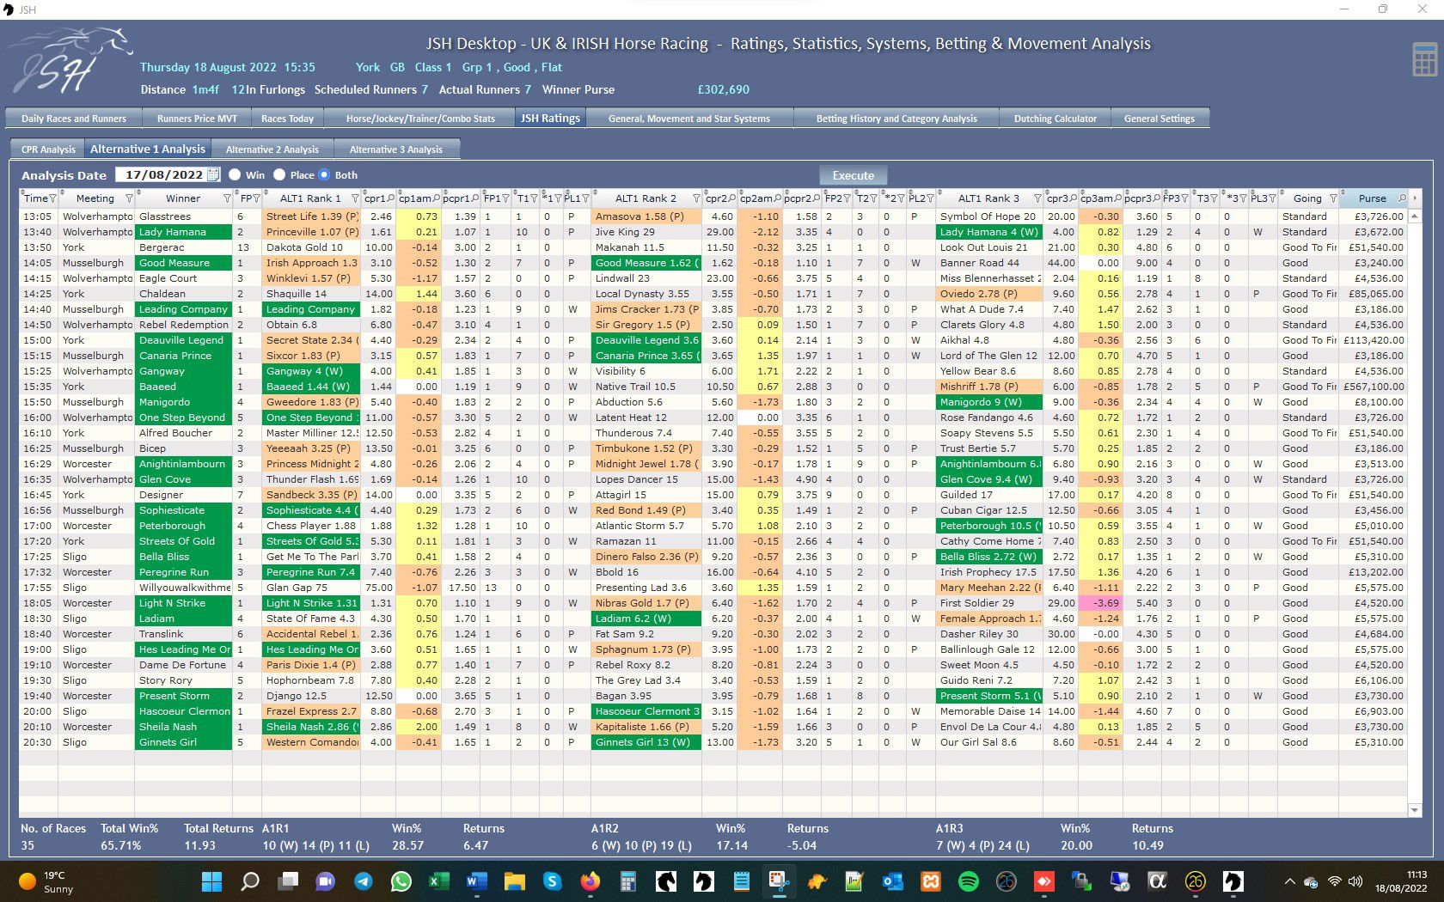Screen dimensions: 1444x902
Task: Open Skype from the taskbar
Action: (x=552, y=881)
